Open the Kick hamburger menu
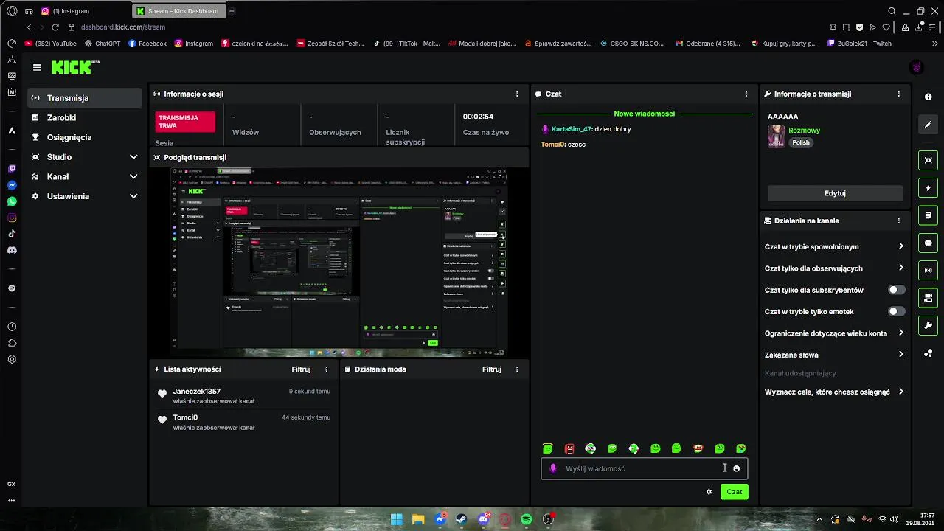 click(37, 67)
